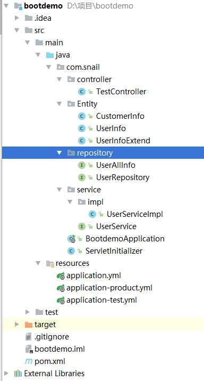Image resolution: width=204 pixels, height=381 pixels.
Task: Click the External Libraries icon
Action: point(18,374)
